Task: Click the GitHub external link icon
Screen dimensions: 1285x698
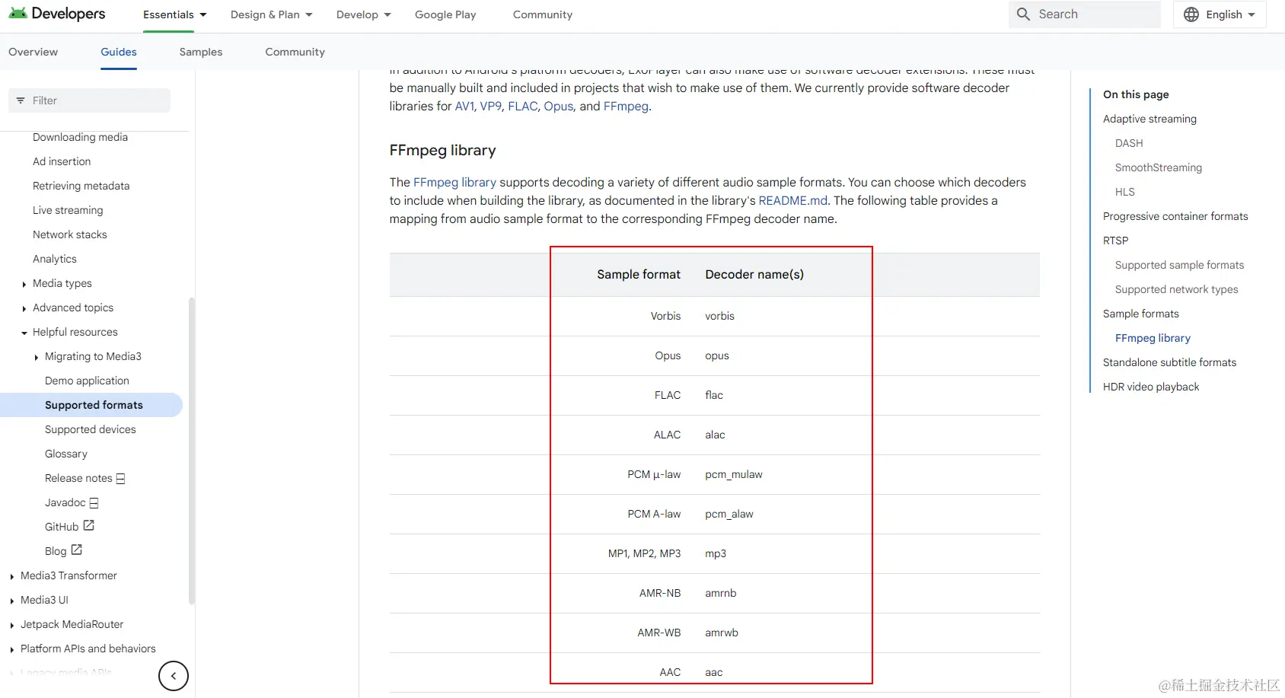Action: (x=89, y=525)
